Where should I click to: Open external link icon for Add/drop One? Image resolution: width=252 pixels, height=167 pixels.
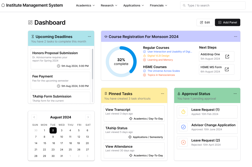point(227,57)
